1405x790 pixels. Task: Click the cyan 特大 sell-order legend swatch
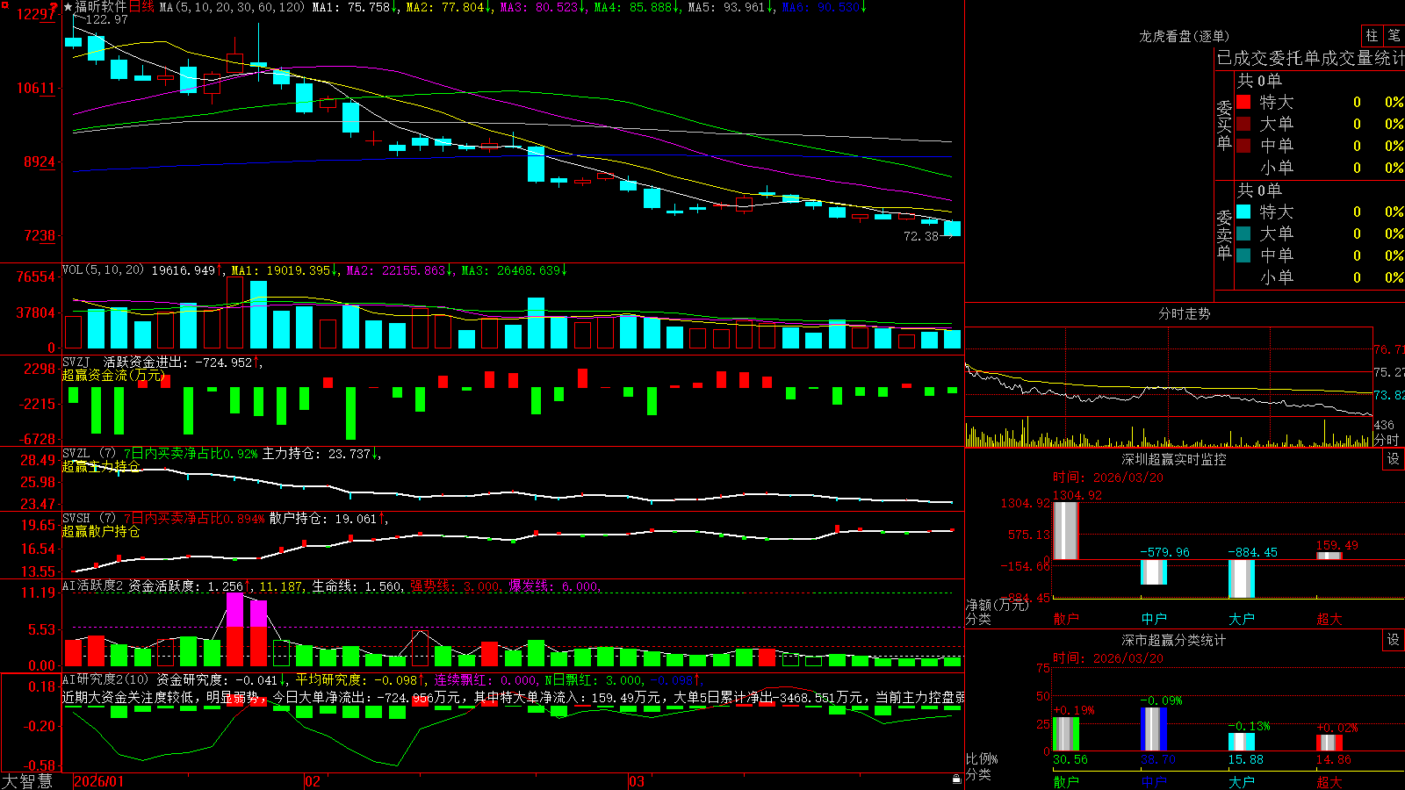1243,212
